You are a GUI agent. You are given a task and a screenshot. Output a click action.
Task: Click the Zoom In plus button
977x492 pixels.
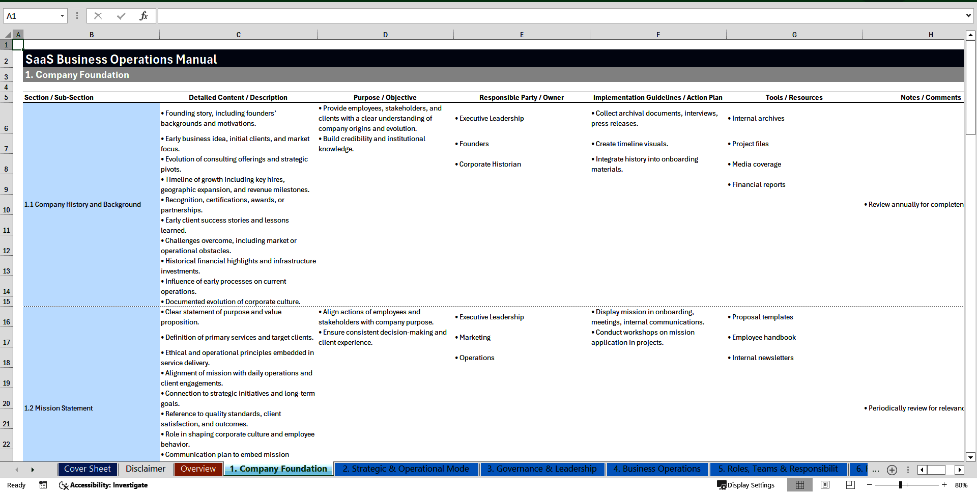(x=944, y=485)
